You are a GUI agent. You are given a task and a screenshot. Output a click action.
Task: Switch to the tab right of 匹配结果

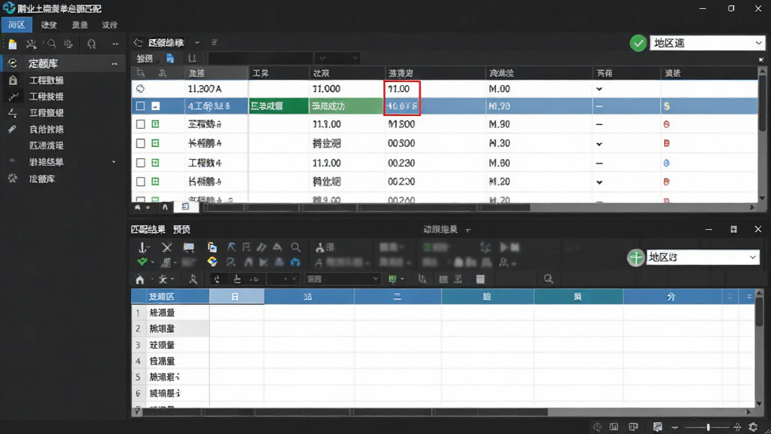pos(181,229)
